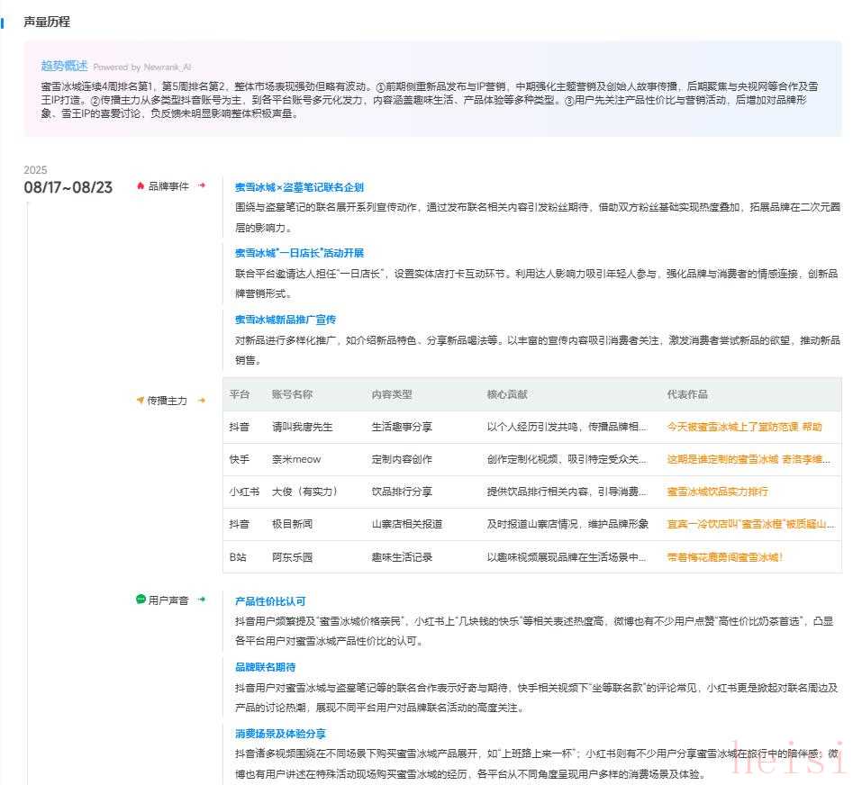Click the cell 及时报道山寨店情况，维护品牌形象
Image resolution: width=862 pixels, height=785 pixels.
click(567, 524)
